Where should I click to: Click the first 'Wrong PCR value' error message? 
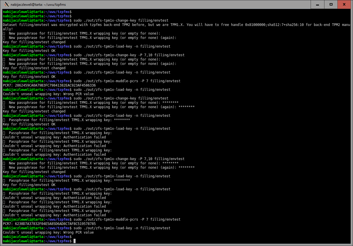click(48, 94)
